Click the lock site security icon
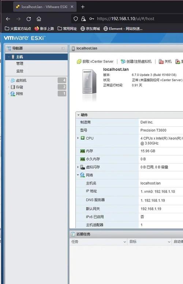This screenshot has height=284, width=183. [83, 19]
